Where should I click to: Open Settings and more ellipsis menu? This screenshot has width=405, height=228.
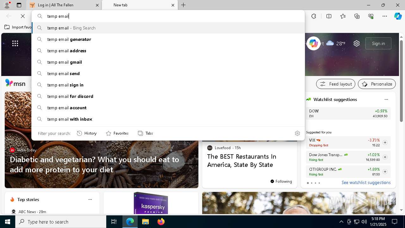tap(385, 16)
